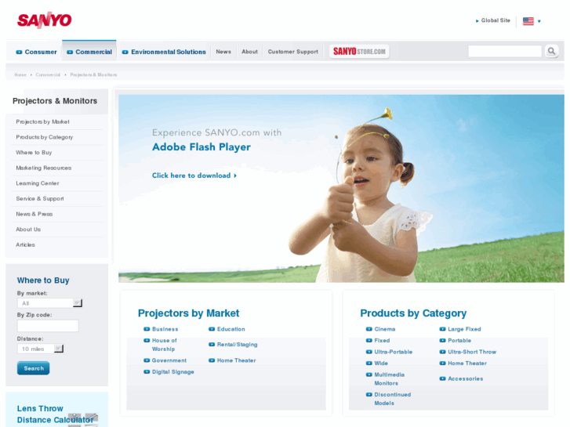Click the Home breadcrumb

(x=20, y=74)
